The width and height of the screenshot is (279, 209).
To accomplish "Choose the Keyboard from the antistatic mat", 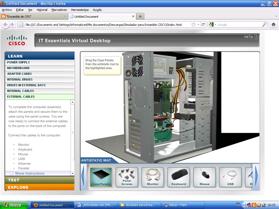I will [178, 177].
